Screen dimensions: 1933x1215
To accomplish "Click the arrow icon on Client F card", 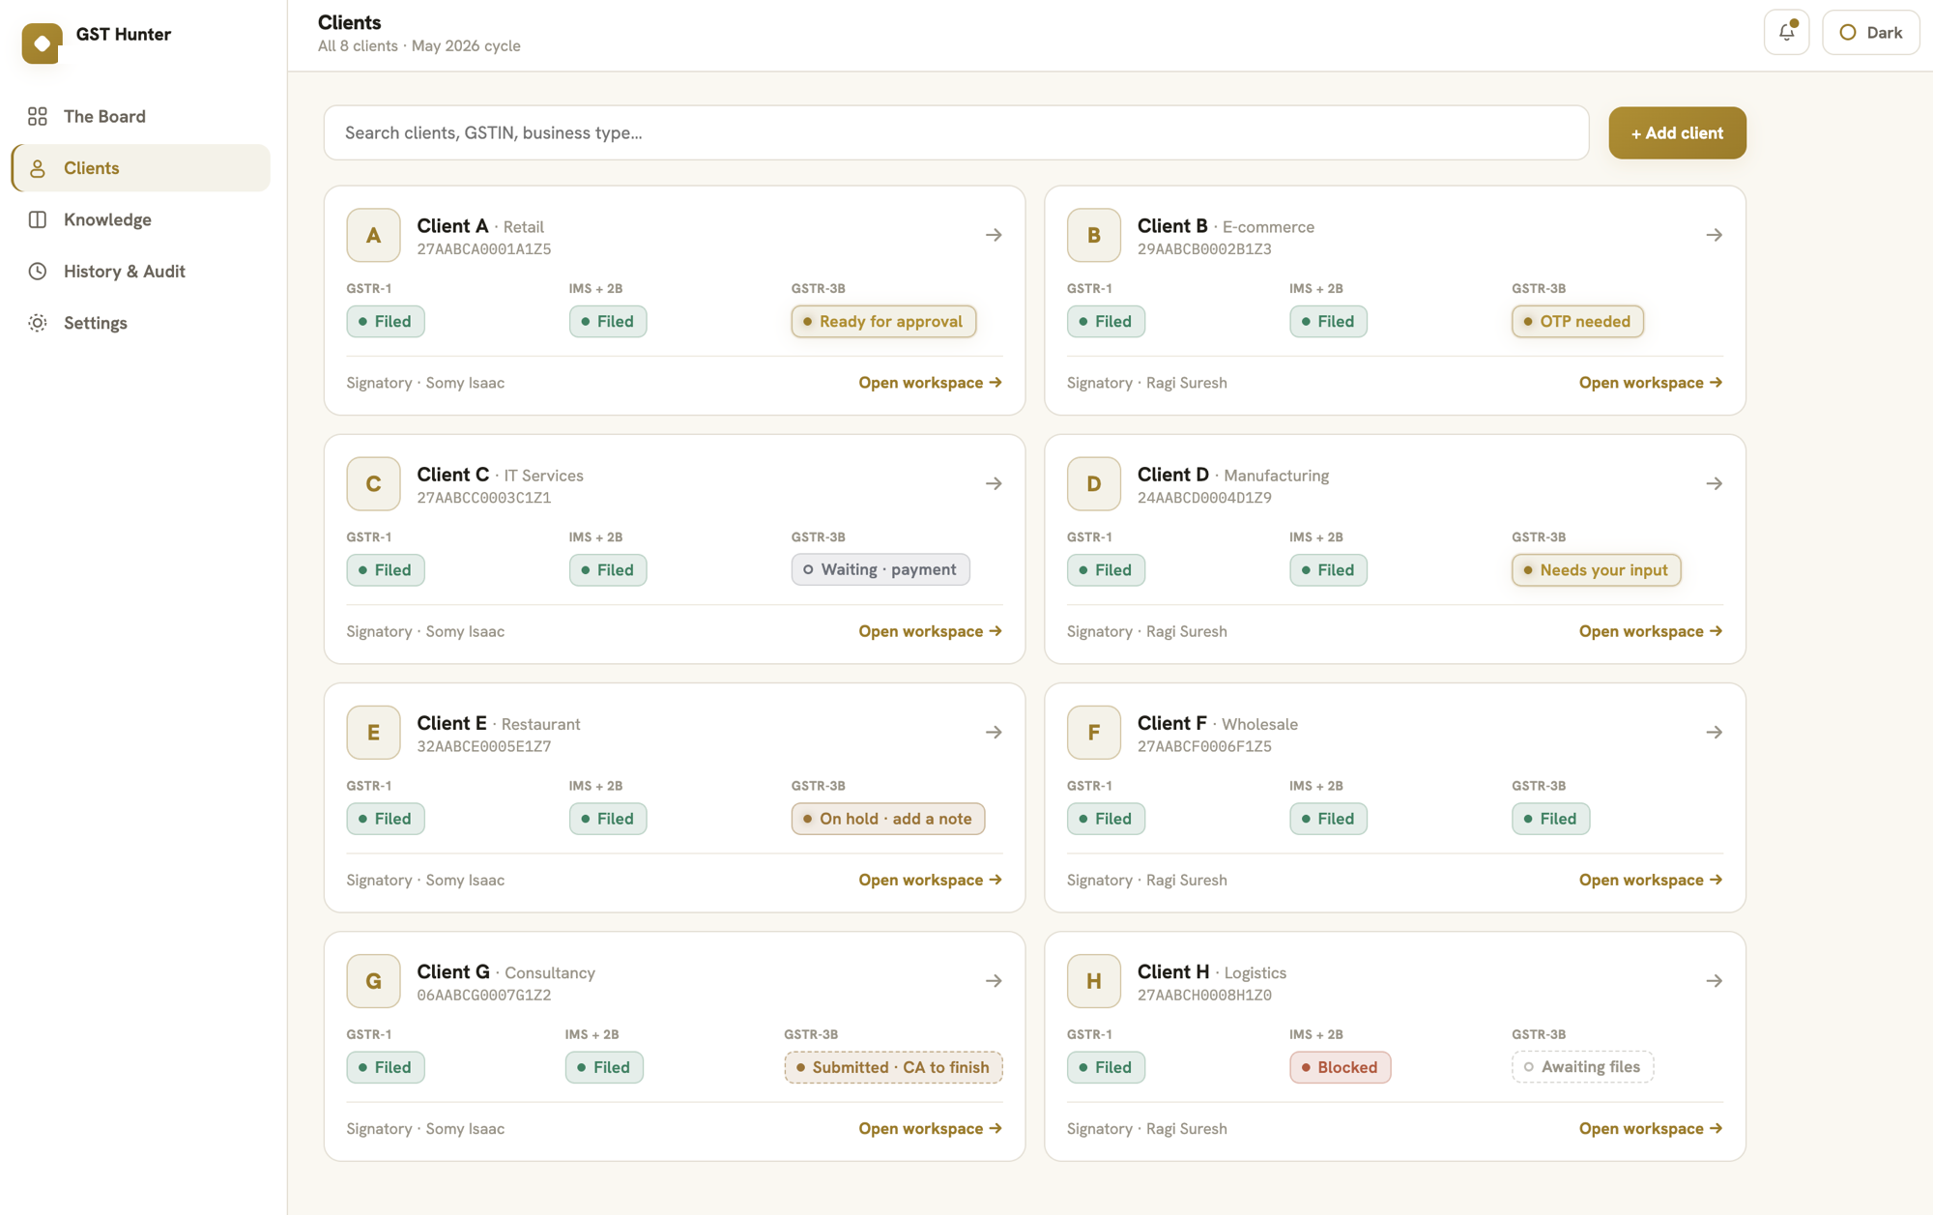I will [x=1714, y=732].
